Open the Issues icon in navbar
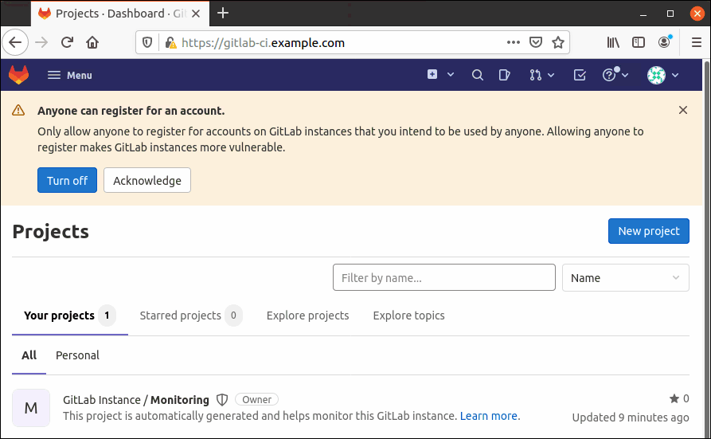Screen dimensions: 711x439 coord(504,75)
